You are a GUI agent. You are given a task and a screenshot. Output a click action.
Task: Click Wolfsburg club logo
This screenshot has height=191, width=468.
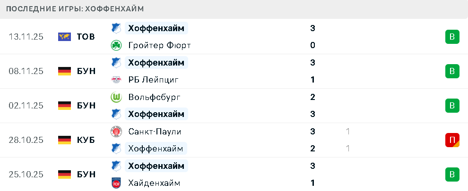[116, 97]
